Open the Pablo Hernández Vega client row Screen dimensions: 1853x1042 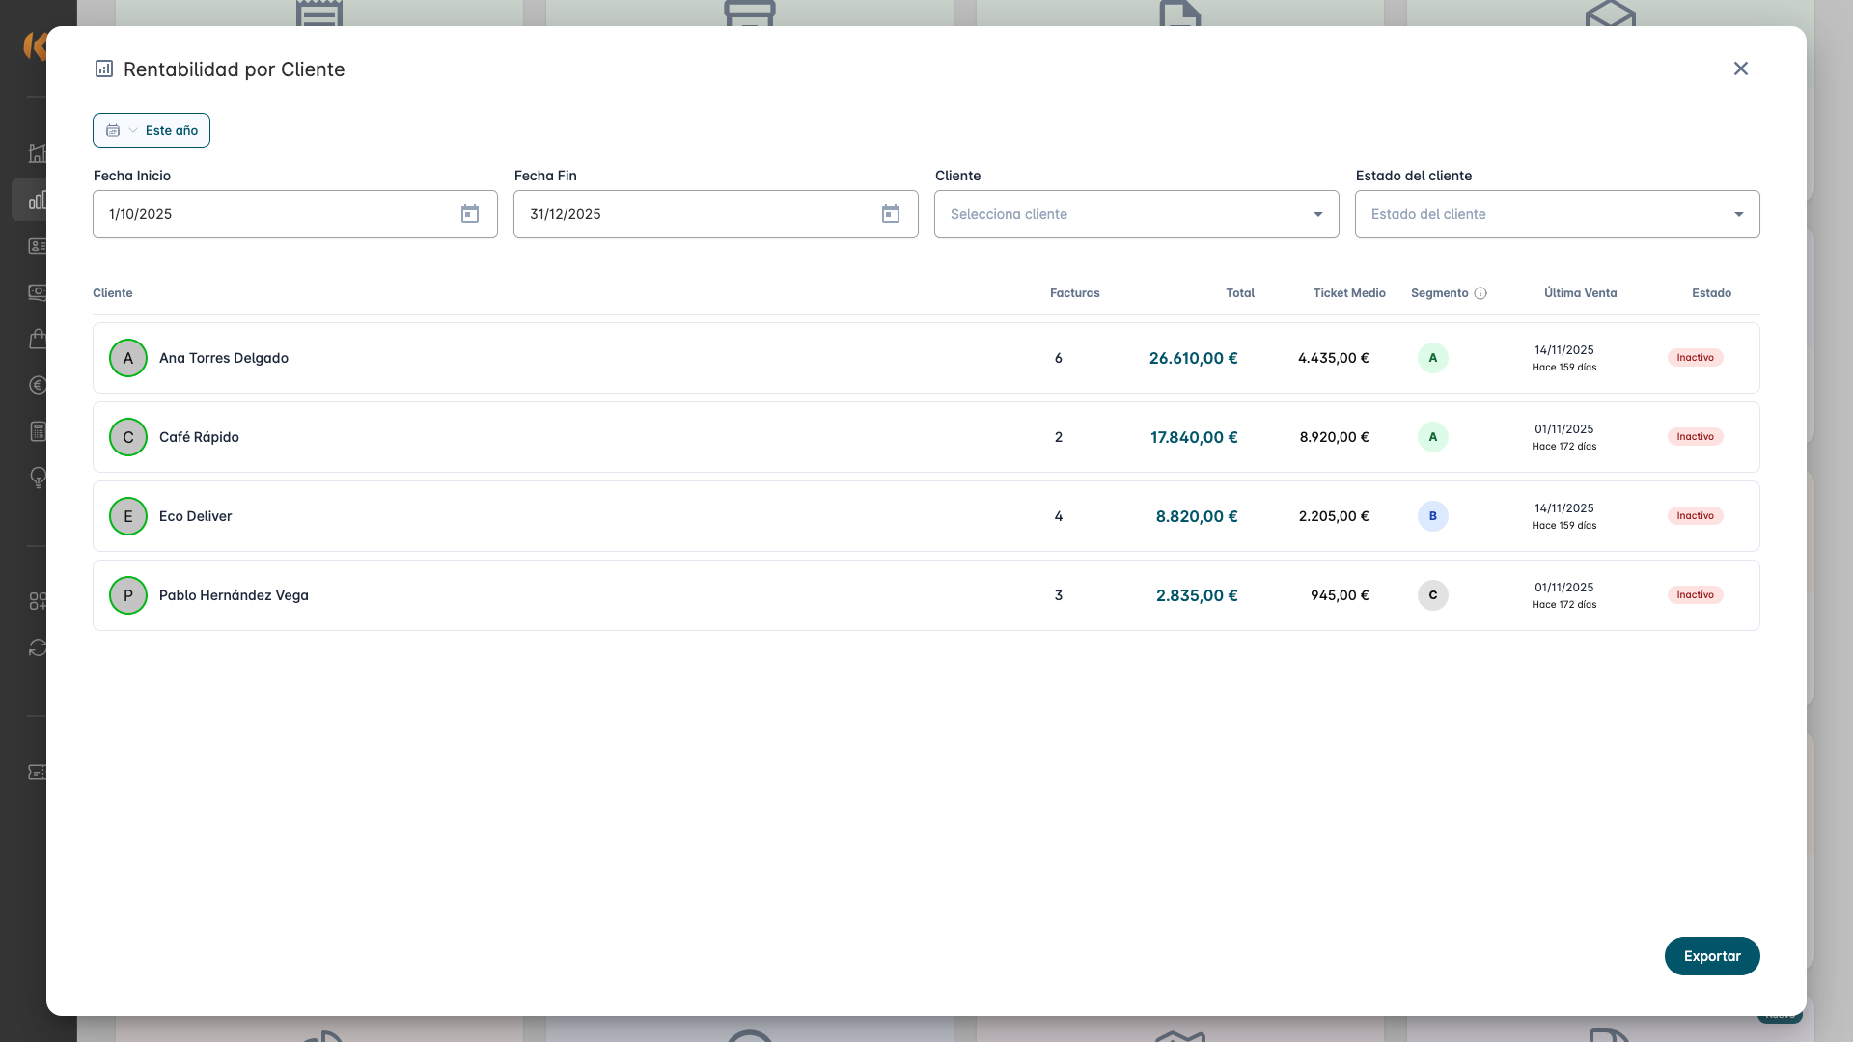point(234,595)
